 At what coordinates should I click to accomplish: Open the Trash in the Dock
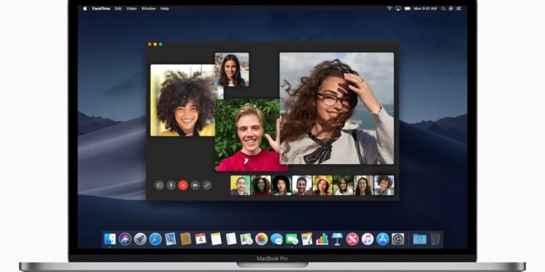pyautogui.click(x=435, y=239)
